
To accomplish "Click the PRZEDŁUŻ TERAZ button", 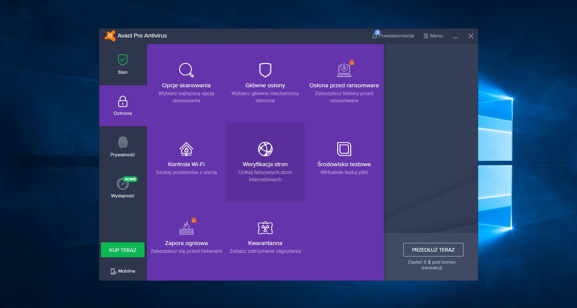I will pos(433,250).
